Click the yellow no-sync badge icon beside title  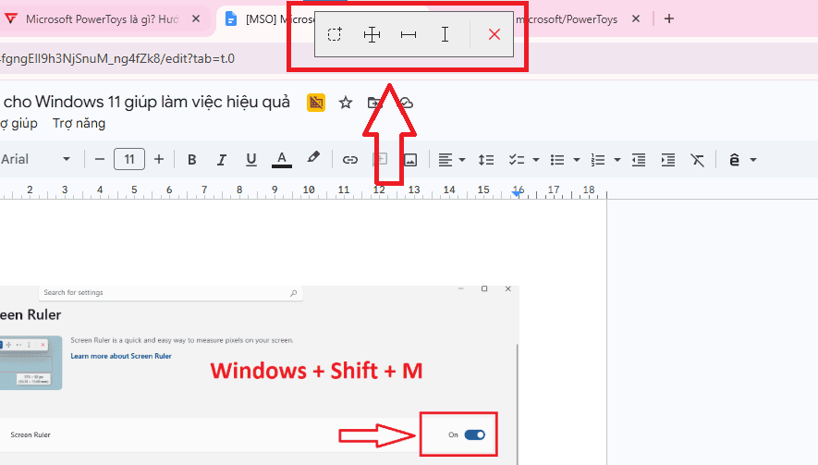pyautogui.click(x=315, y=103)
